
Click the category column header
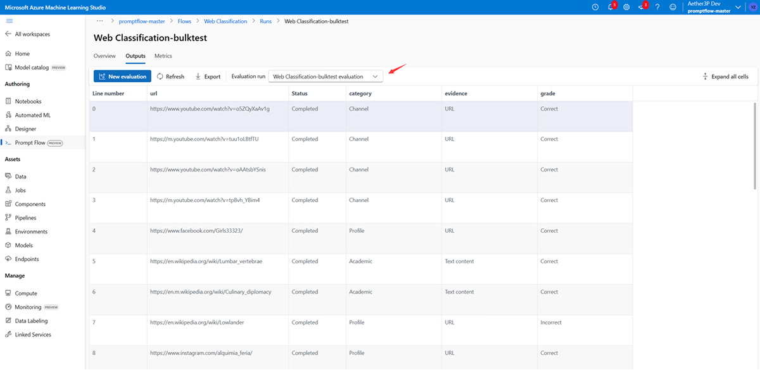(393, 94)
